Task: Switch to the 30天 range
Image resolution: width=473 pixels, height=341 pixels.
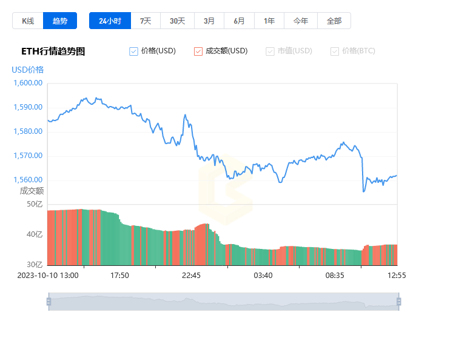Action: (177, 21)
